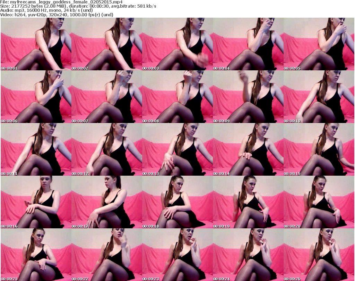
Task: Open the frame stamped 00:00:14
Action: click(248, 149)
